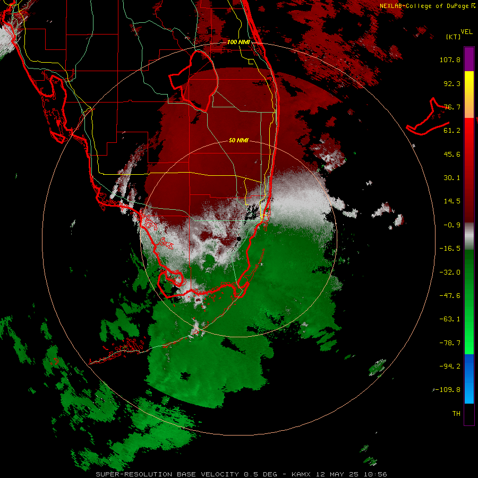This screenshot has width=478, height=478.
Task: Click the [KT] units label
Action: 454,37
